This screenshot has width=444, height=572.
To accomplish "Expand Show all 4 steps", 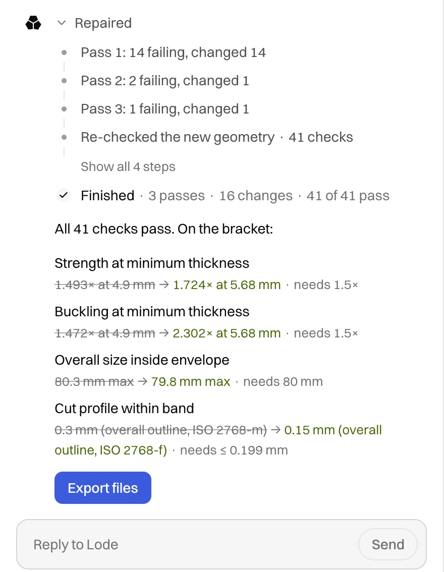I will tap(128, 167).
